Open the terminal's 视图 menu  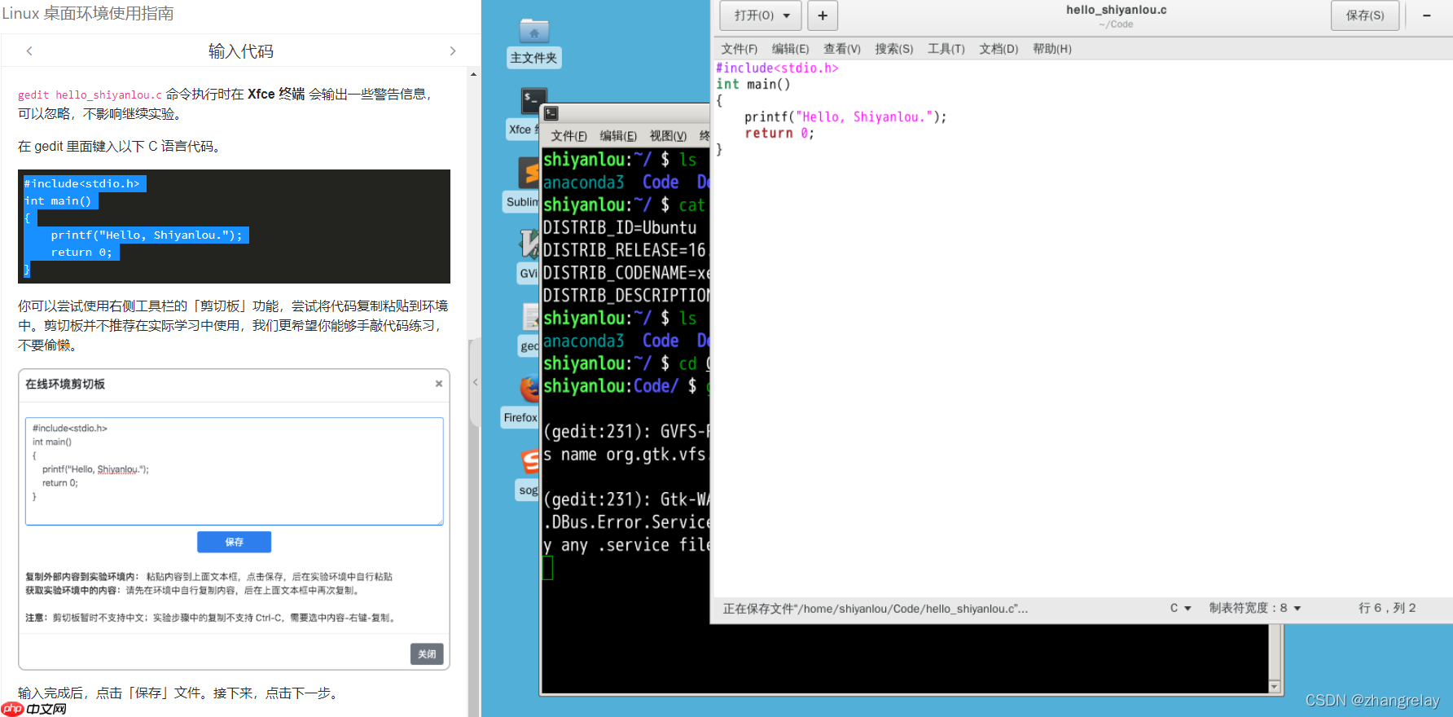667,136
